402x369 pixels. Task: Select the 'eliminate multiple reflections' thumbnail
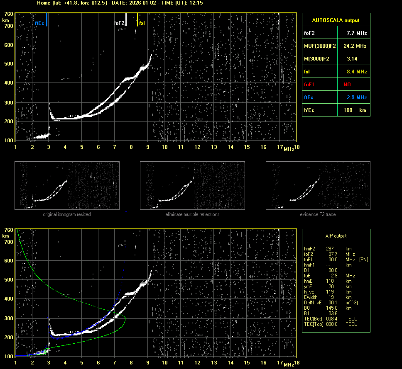[x=192, y=185]
